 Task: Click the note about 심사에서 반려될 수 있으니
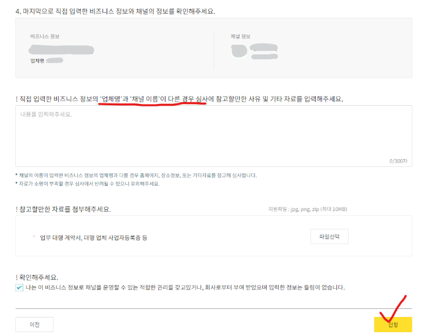tap(89, 184)
